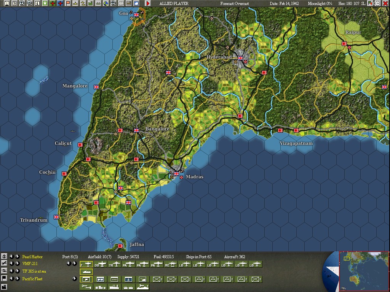The width and height of the screenshot is (390, 292).
Task: Click the save game disk icon
Action: 7,3
